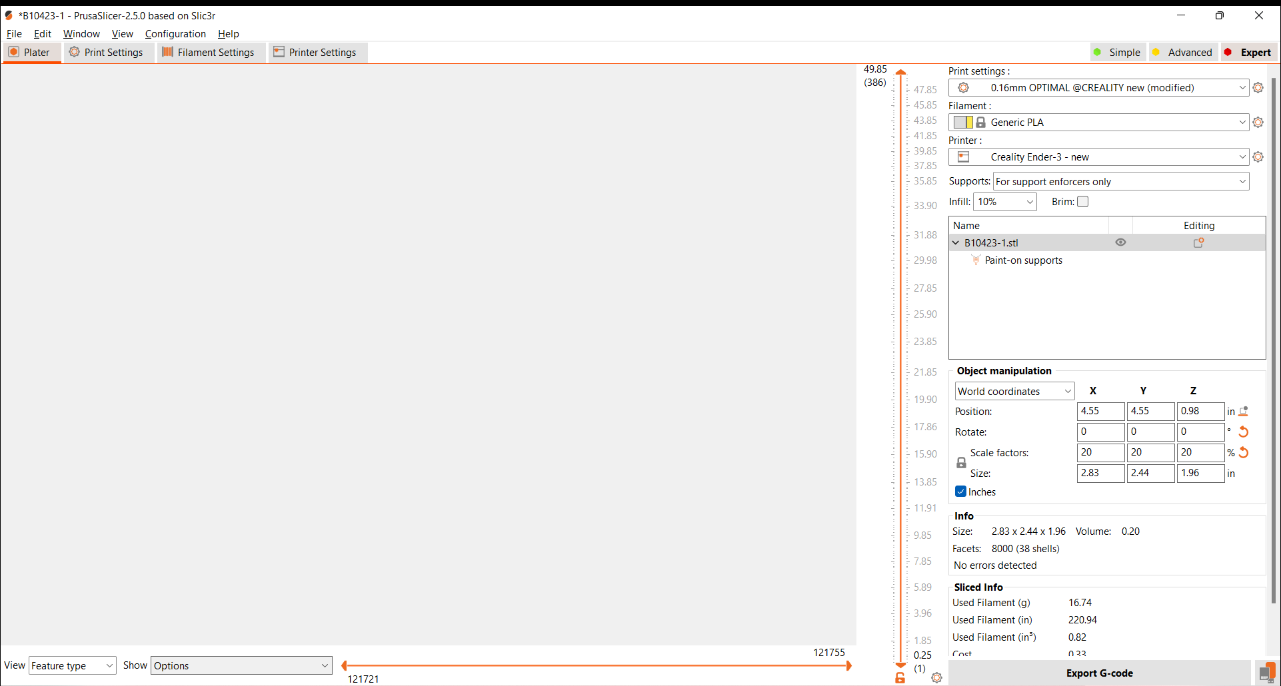Viewport: 1281px width, 686px height.
Task: Open the World coordinates dropdown
Action: point(1014,391)
